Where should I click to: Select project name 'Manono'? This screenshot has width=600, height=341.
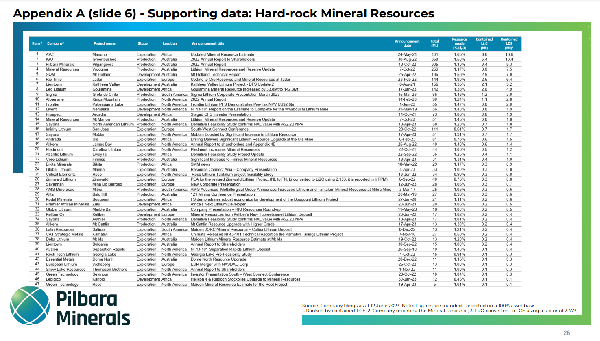click(100, 54)
